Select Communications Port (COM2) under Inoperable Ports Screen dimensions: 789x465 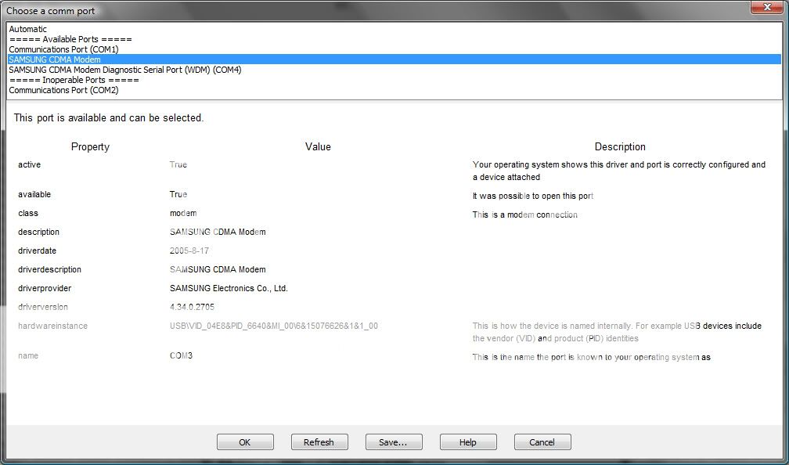tap(395, 90)
